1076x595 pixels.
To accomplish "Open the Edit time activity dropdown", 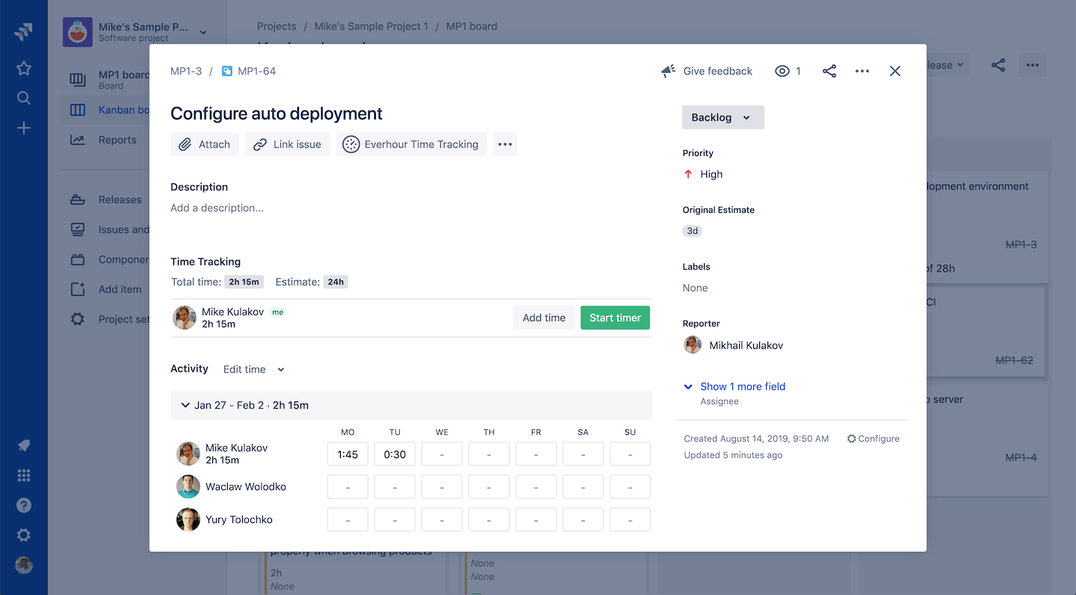I will click(254, 369).
